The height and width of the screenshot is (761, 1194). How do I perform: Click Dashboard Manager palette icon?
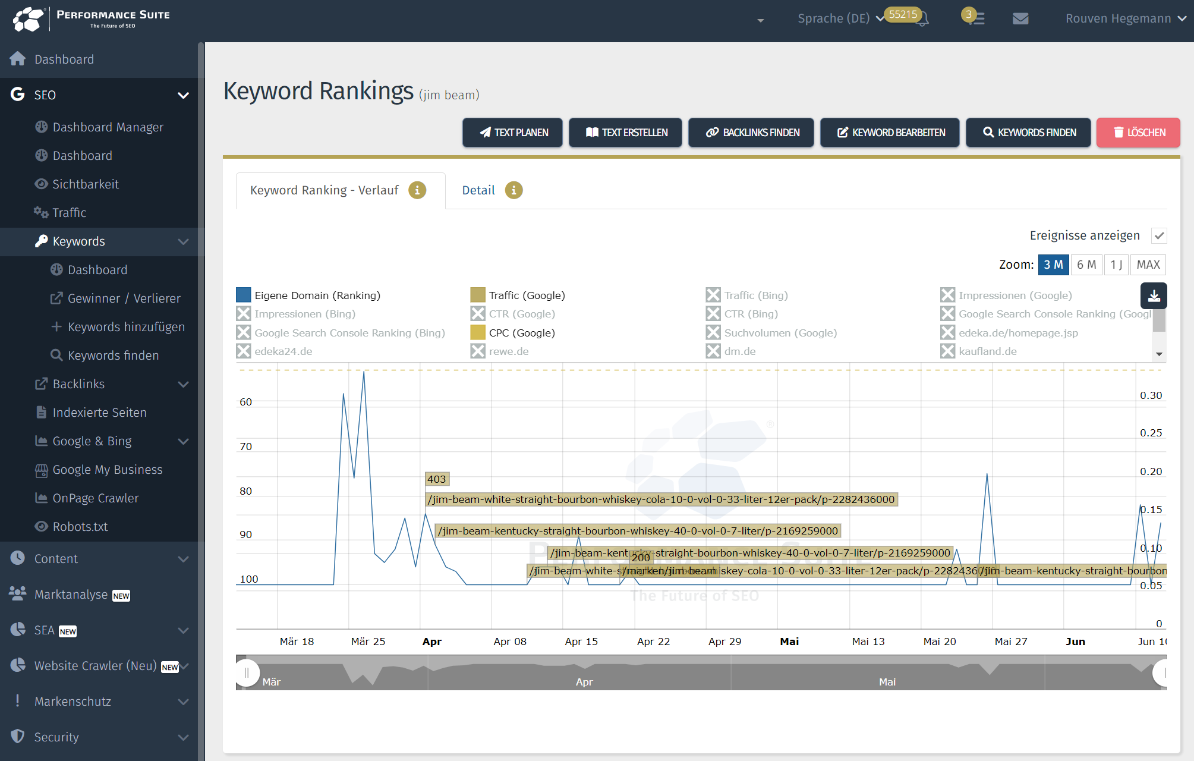[41, 127]
